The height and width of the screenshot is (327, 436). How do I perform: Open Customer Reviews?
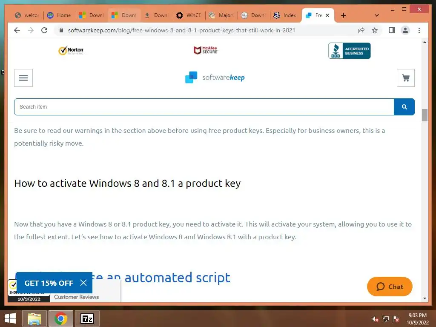(x=77, y=297)
